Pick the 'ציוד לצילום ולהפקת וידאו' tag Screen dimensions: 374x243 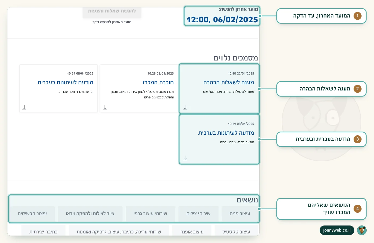(90, 214)
